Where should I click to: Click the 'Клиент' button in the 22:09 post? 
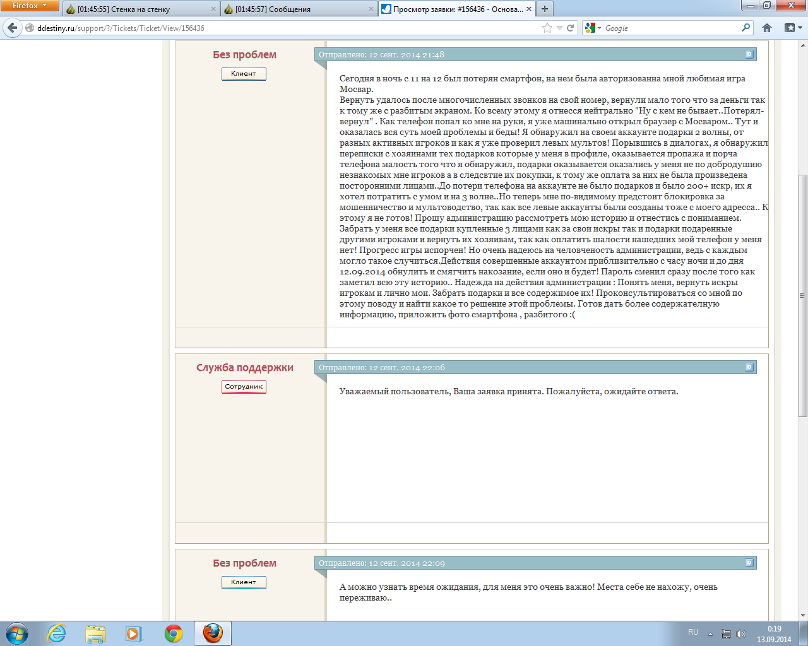(244, 582)
